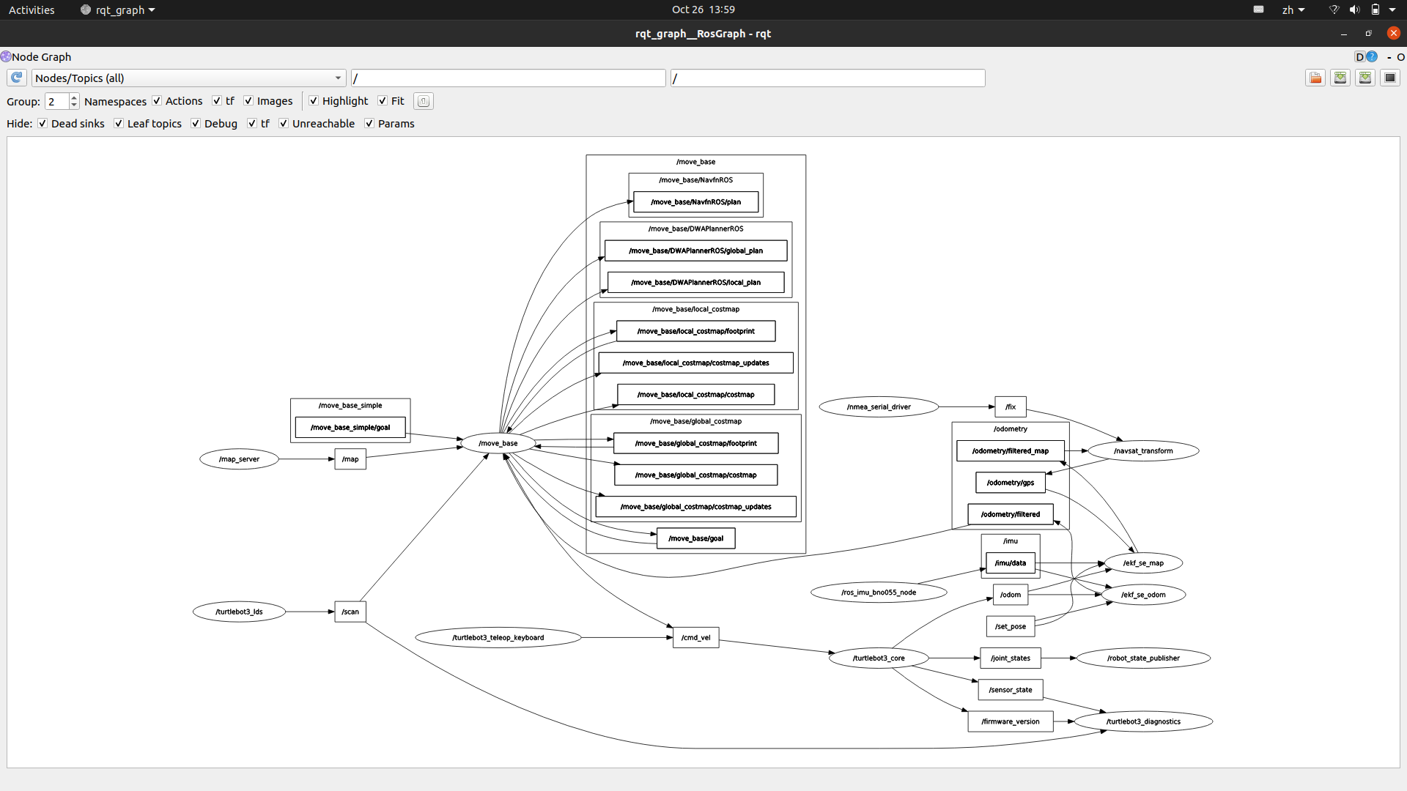Screen dimensions: 1407x791
Task: Click the dash button beside help icon
Action: tap(1389, 57)
